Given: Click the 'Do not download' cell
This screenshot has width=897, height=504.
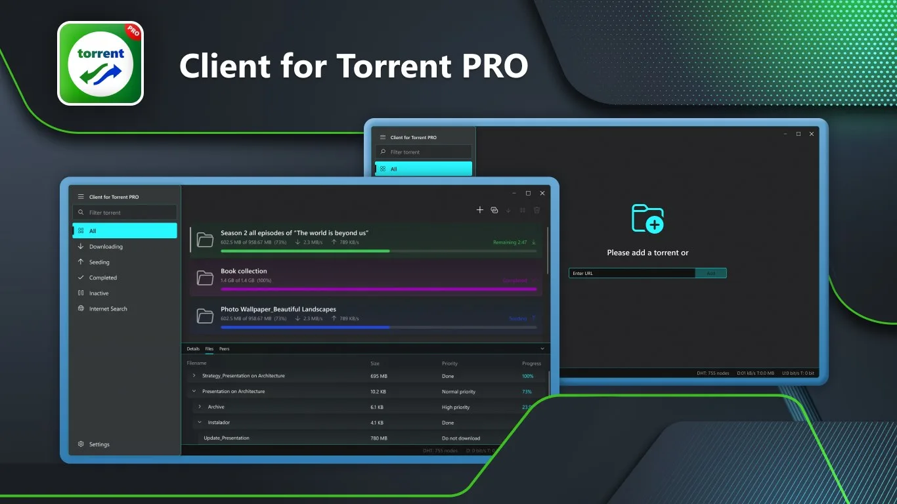Looking at the screenshot, I should [461, 438].
